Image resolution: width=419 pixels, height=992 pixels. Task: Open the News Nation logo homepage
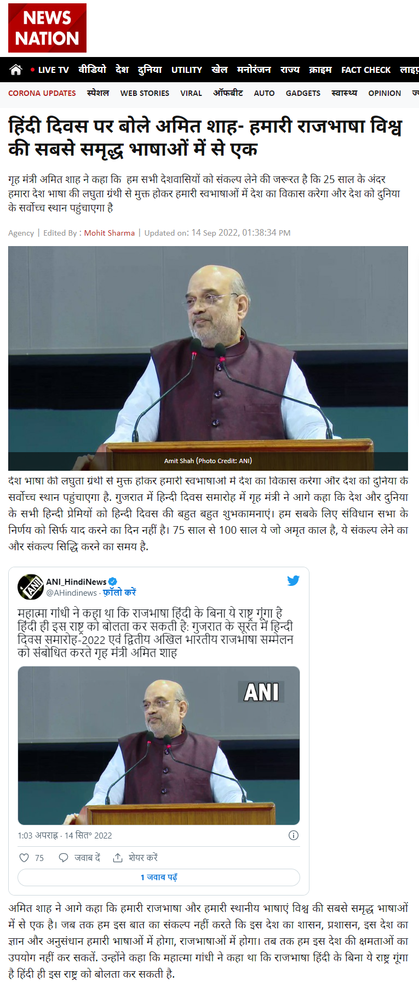pyautogui.click(x=47, y=28)
